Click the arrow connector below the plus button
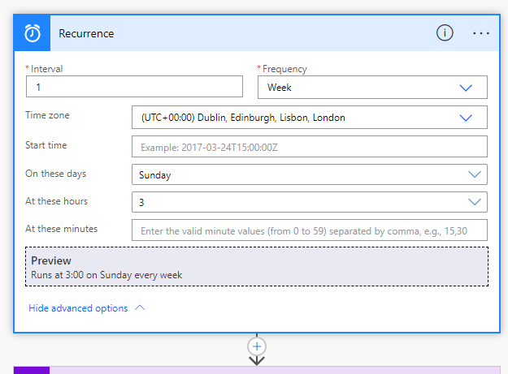The image size is (508, 374). pos(257,360)
